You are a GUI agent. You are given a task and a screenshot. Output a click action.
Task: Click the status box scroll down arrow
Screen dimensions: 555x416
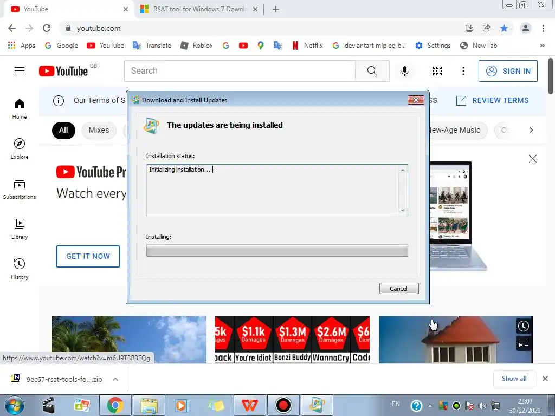pyautogui.click(x=403, y=211)
